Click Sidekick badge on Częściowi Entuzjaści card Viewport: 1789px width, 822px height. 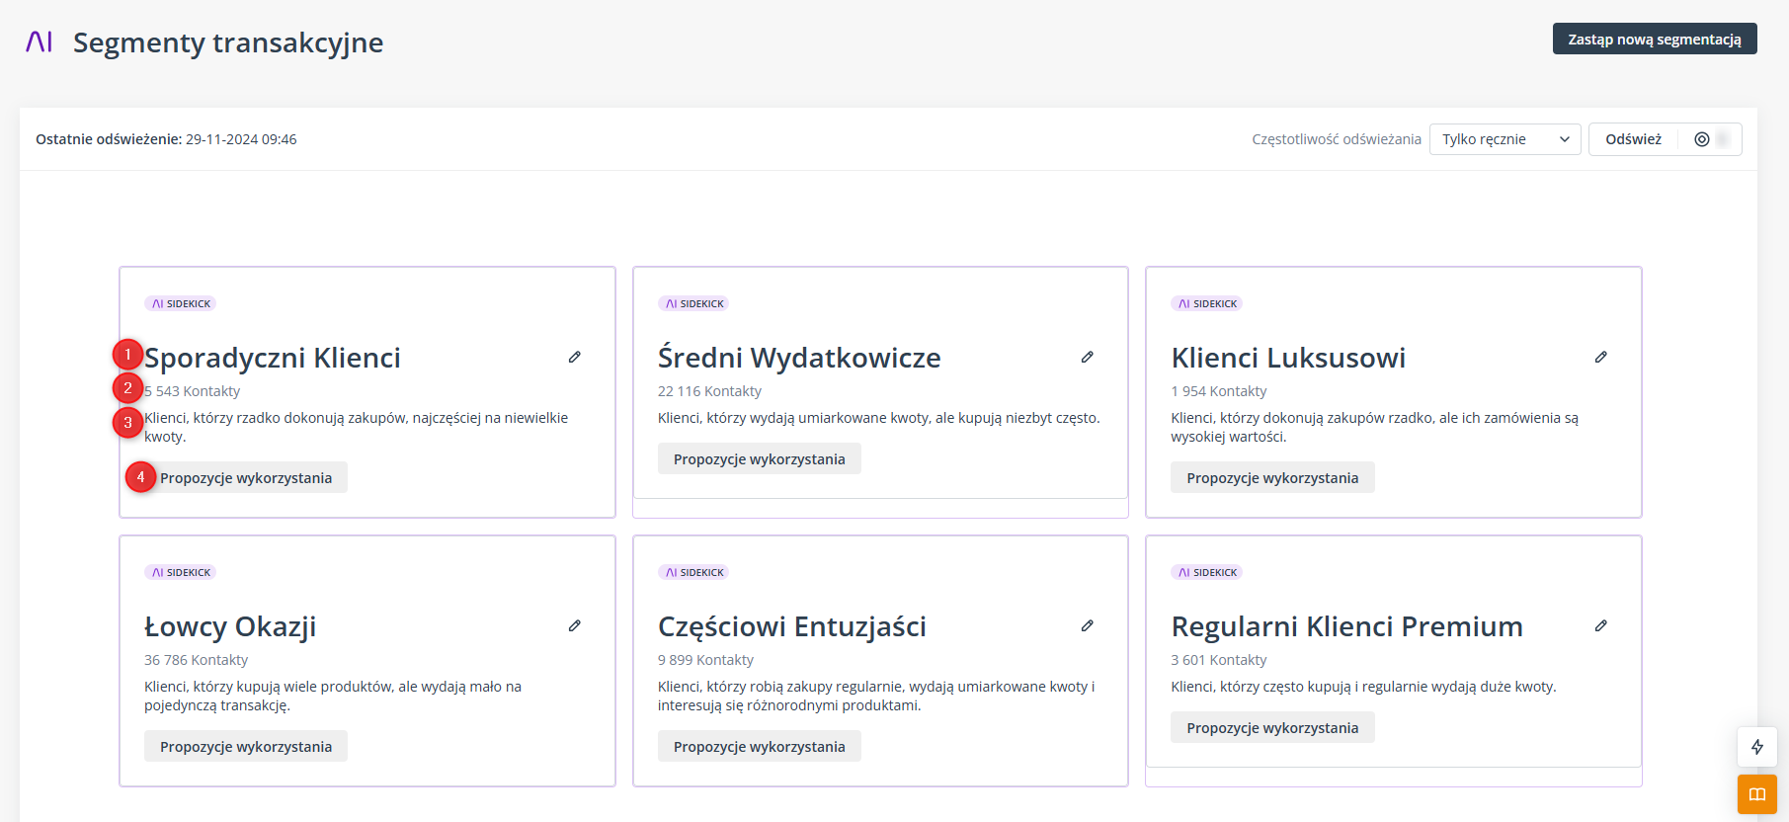[x=693, y=572]
